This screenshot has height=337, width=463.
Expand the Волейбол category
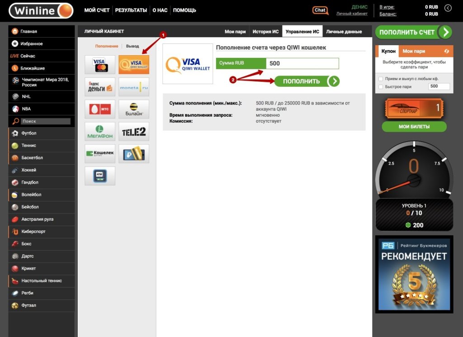point(41,195)
